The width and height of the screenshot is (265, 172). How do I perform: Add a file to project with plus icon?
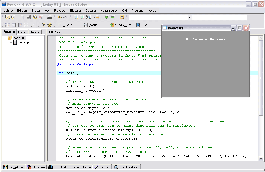(x=107, y=17)
